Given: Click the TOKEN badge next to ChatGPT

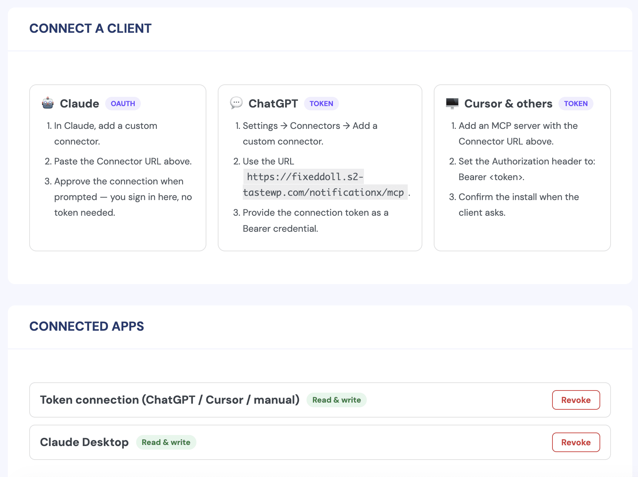Looking at the screenshot, I should pyautogui.click(x=321, y=104).
